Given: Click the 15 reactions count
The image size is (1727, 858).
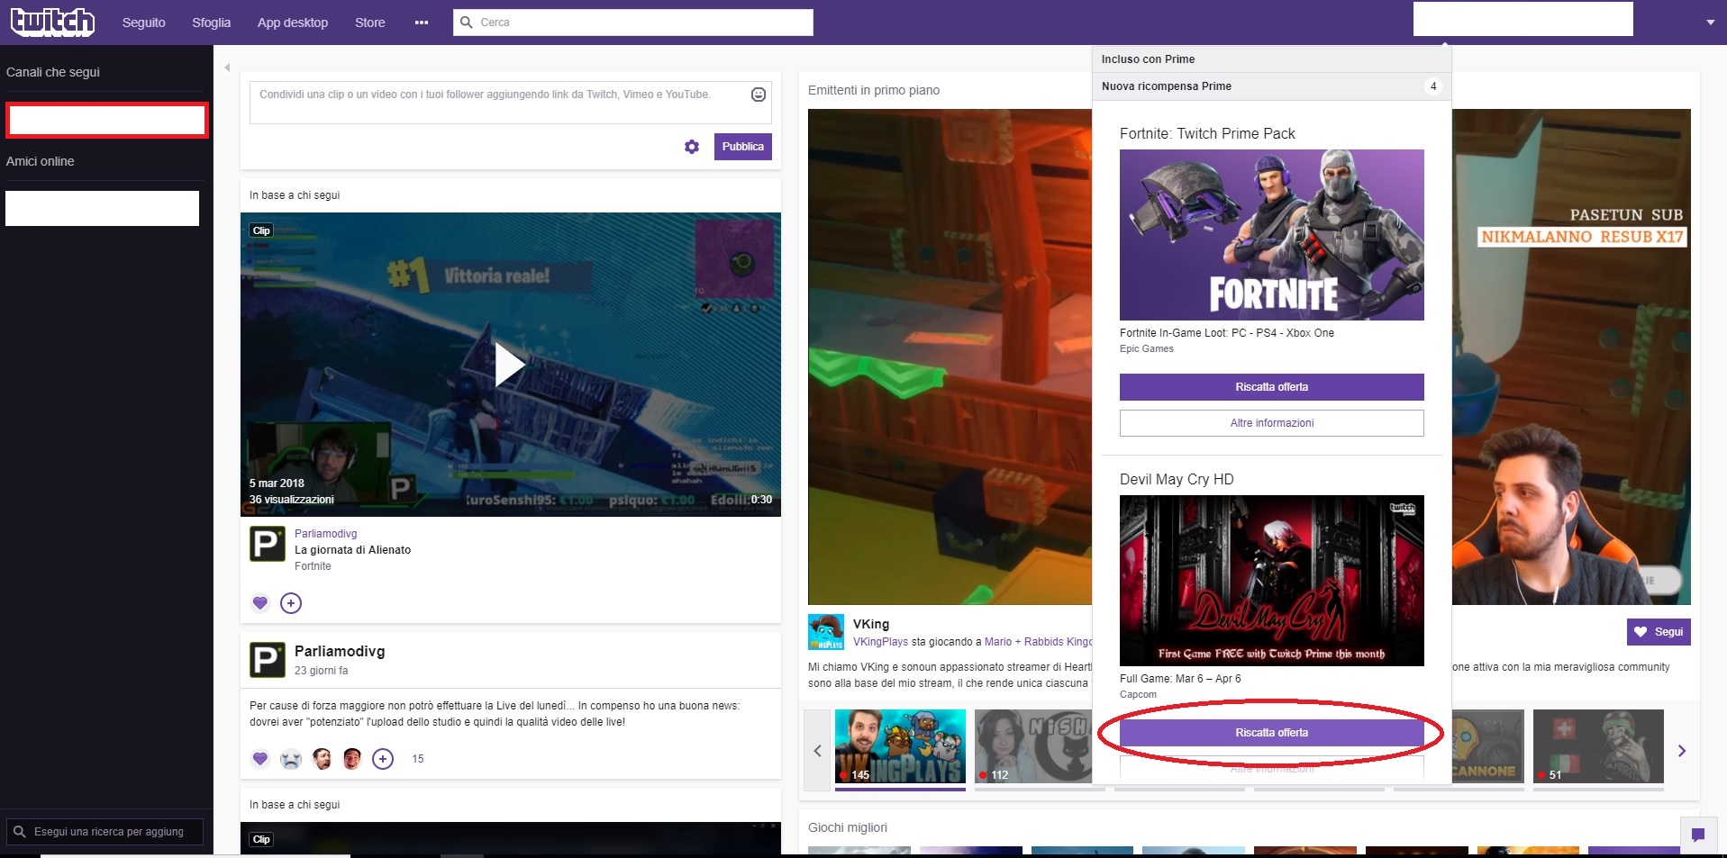Looking at the screenshot, I should [418, 759].
